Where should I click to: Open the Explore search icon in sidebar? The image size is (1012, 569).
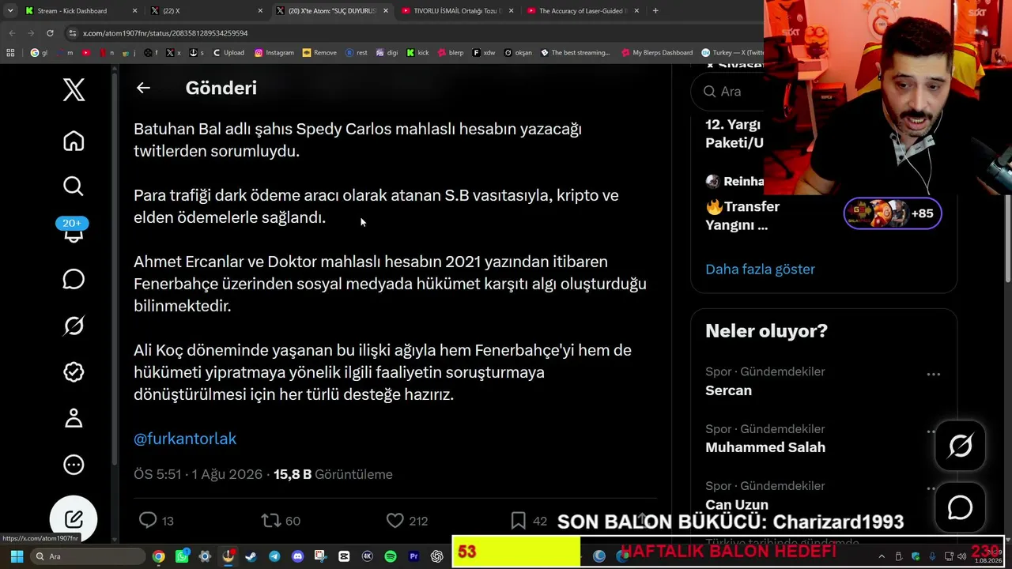tap(74, 187)
